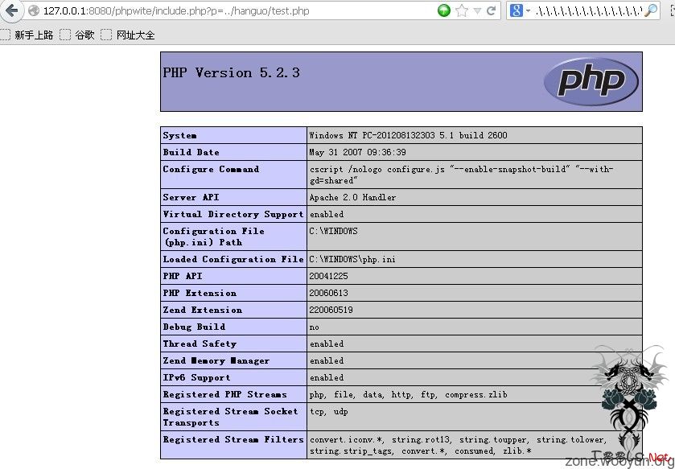Screen dimensions: 675x469
Task: Select the Debug Build 'no' value
Action: [315, 327]
